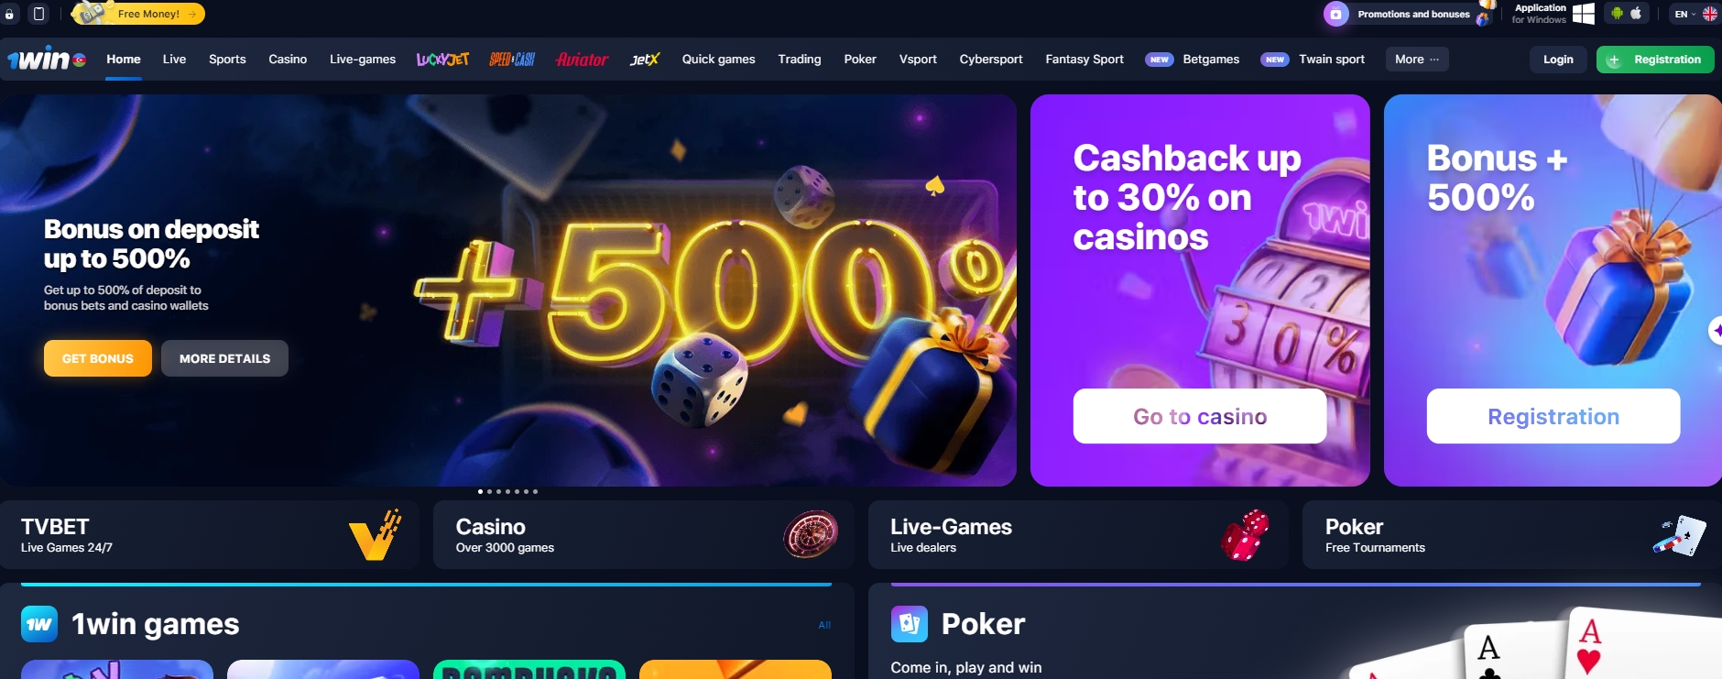Open the Apple app download icon
The height and width of the screenshot is (679, 1722).
(x=1636, y=14)
